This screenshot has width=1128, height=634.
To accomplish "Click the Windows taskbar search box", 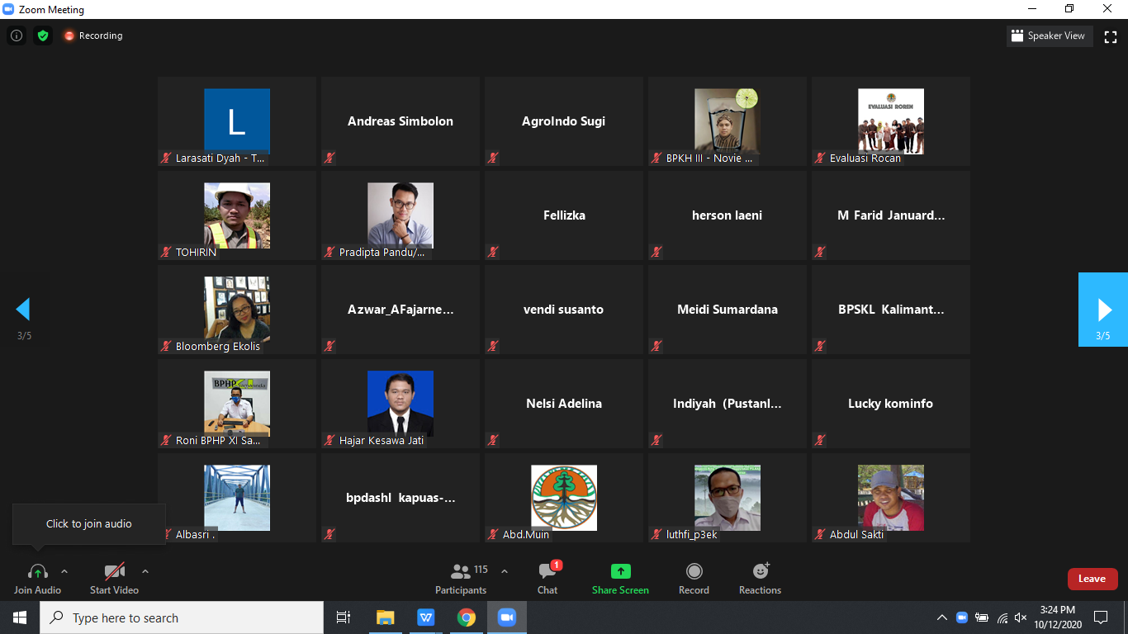I will [x=182, y=617].
